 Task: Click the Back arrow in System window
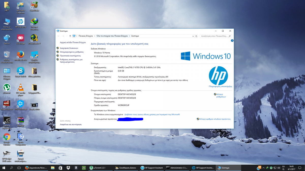59,36
